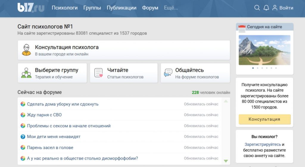The height and width of the screenshot is (167, 305).
Task: Click the forum list scroll-up arrow
Action: tap(226, 101)
